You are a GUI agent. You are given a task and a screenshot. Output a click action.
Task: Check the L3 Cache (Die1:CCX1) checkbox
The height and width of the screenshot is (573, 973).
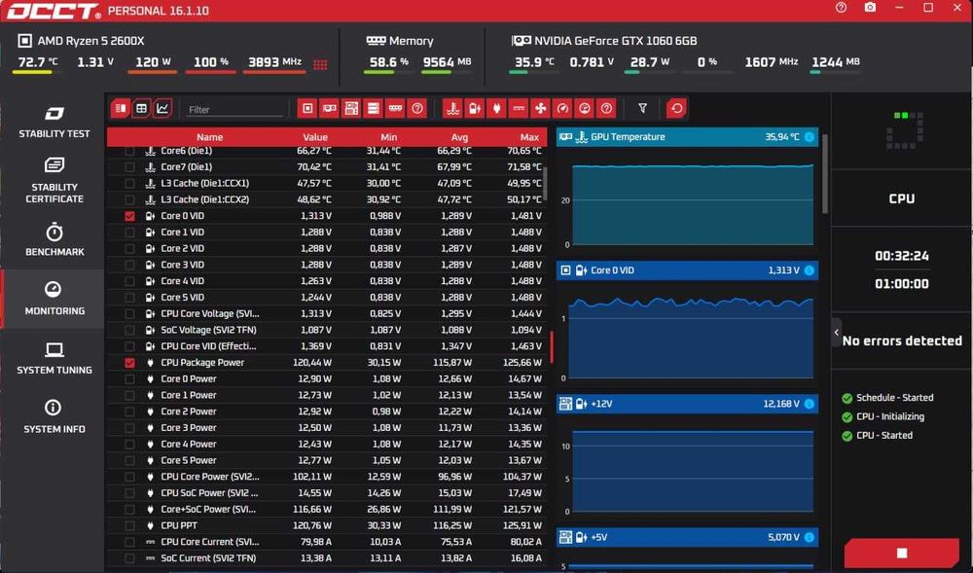click(x=129, y=183)
